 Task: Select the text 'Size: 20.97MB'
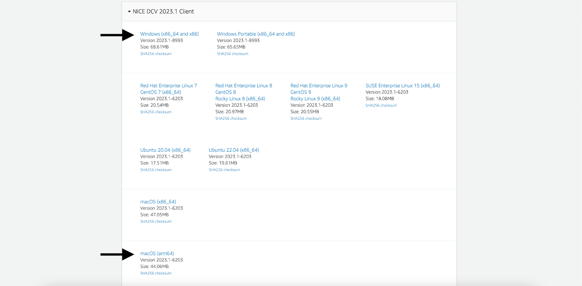click(x=230, y=112)
